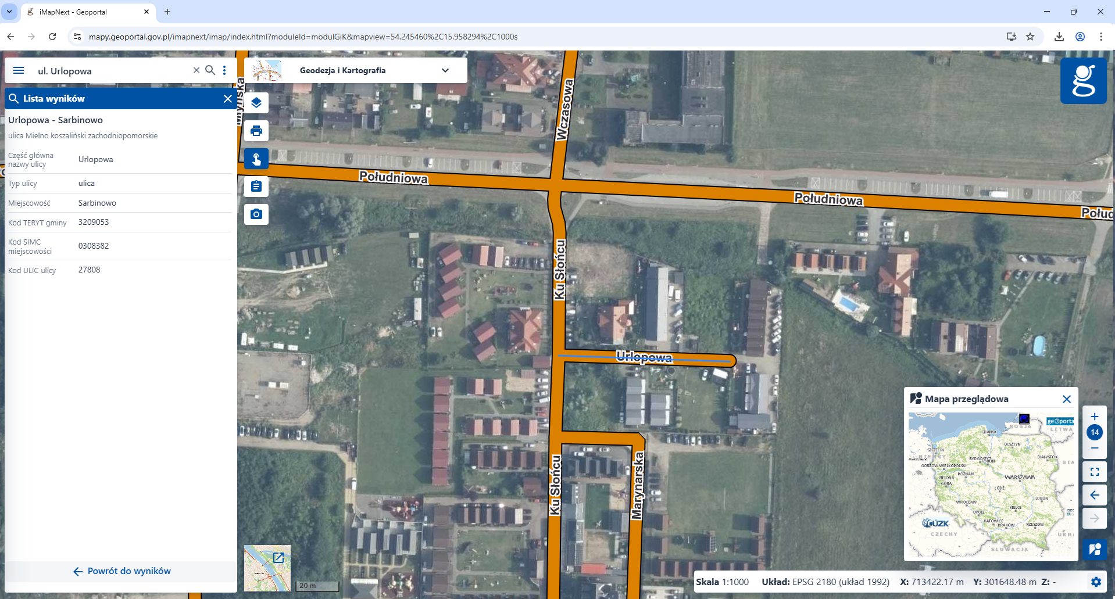Image resolution: width=1115 pixels, height=599 pixels.
Task: Toggle the Mapa przeglądowa overview map
Action: pos(1095,549)
